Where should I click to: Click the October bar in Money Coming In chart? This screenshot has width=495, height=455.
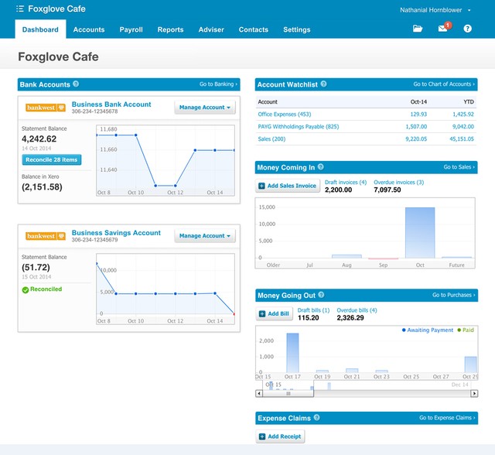pyautogui.click(x=420, y=232)
